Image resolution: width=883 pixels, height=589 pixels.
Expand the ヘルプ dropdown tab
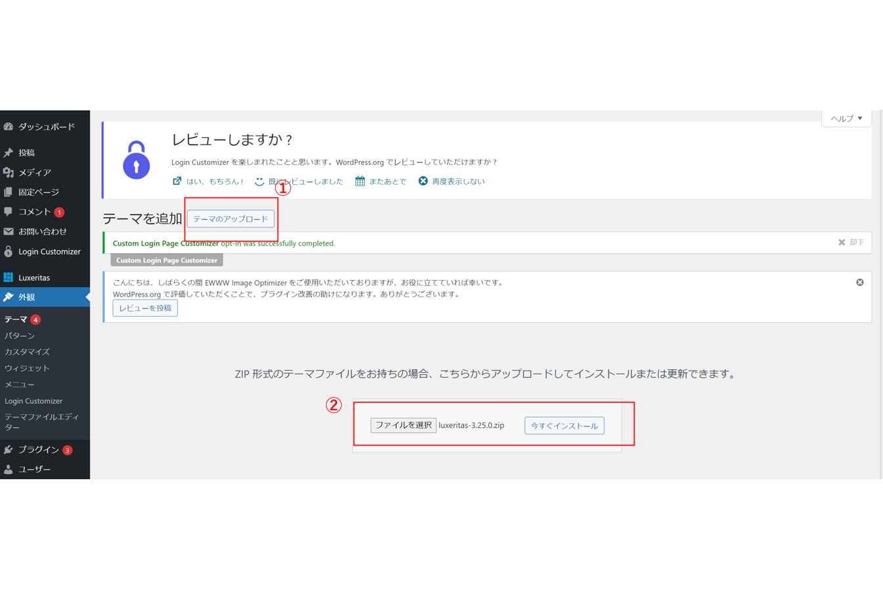(846, 118)
